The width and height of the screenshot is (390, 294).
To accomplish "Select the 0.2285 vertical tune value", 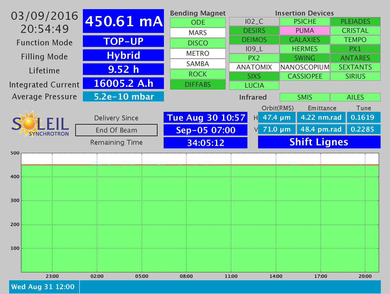I will tap(364, 129).
